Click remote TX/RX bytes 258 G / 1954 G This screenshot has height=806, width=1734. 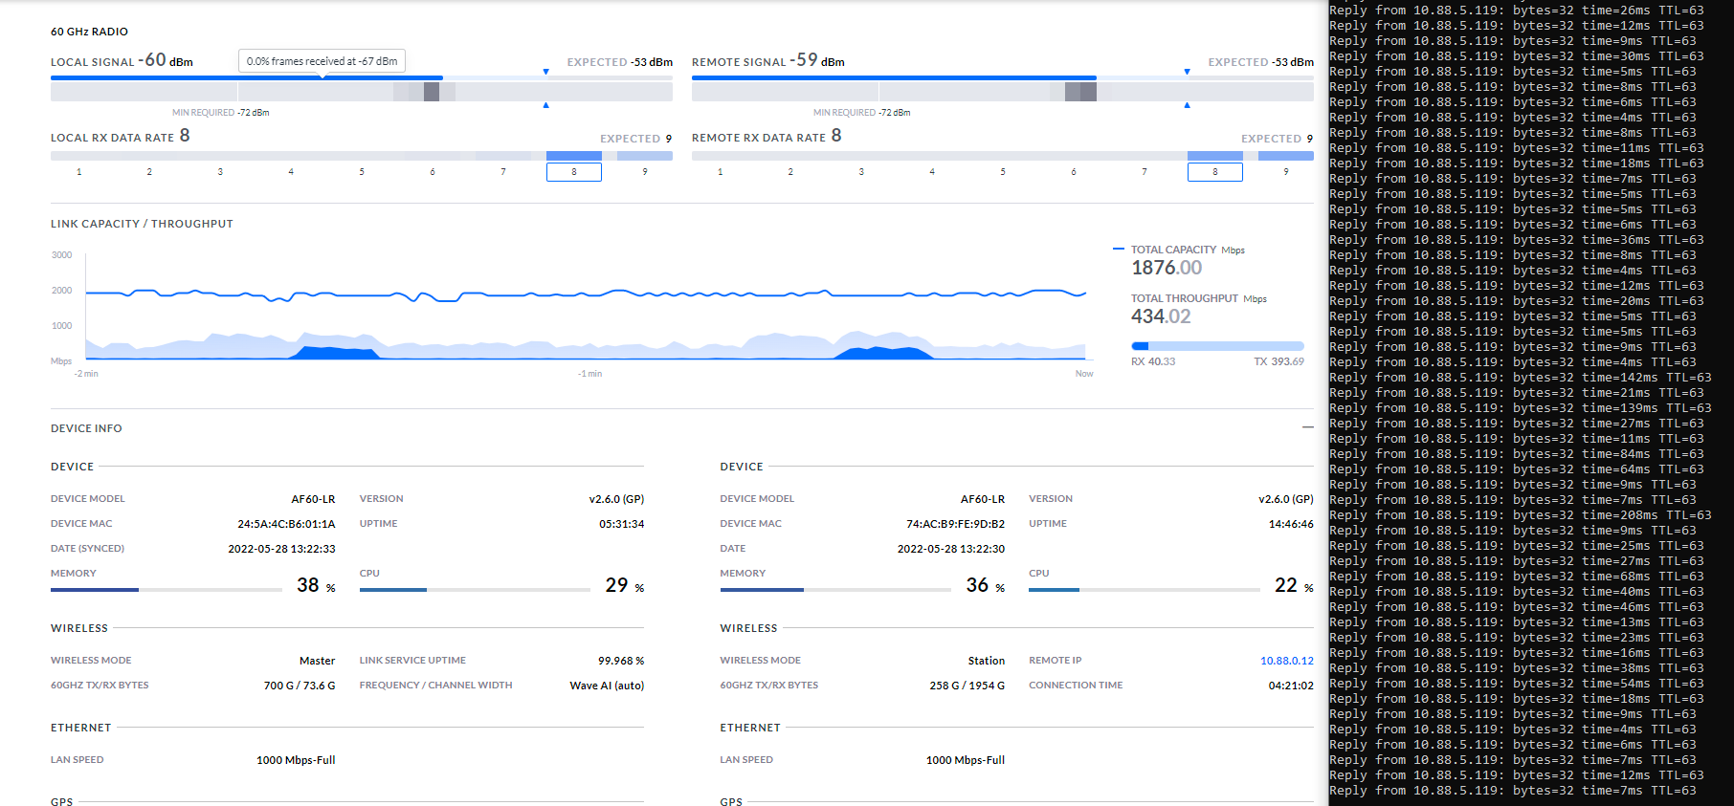click(x=967, y=686)
